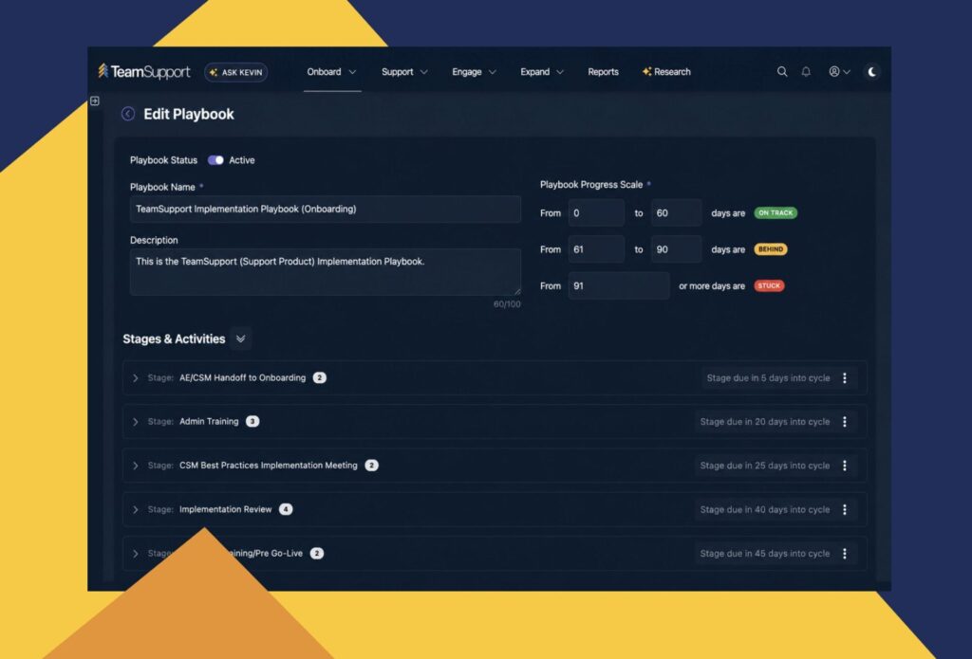Edit the Behind to value 90
This screenshot has width=972, height=659.
676,249
